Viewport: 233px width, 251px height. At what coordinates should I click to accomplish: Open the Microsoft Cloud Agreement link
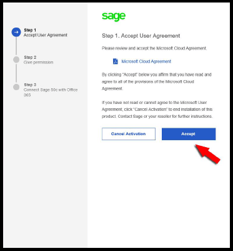146,61
